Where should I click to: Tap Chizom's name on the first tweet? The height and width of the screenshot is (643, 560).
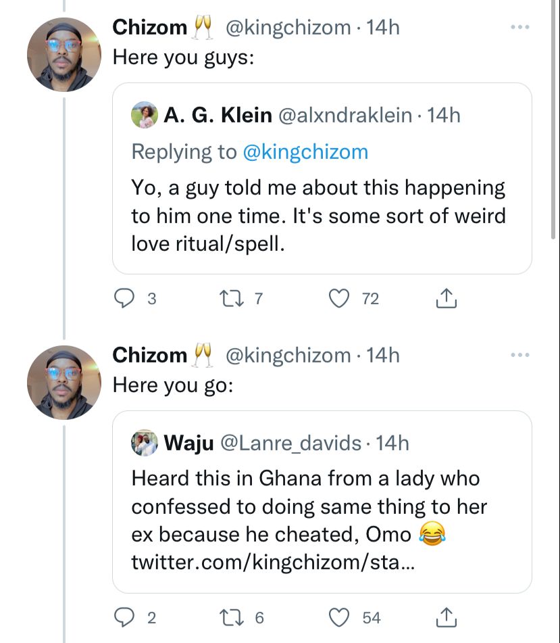click(x=149, y=28)
